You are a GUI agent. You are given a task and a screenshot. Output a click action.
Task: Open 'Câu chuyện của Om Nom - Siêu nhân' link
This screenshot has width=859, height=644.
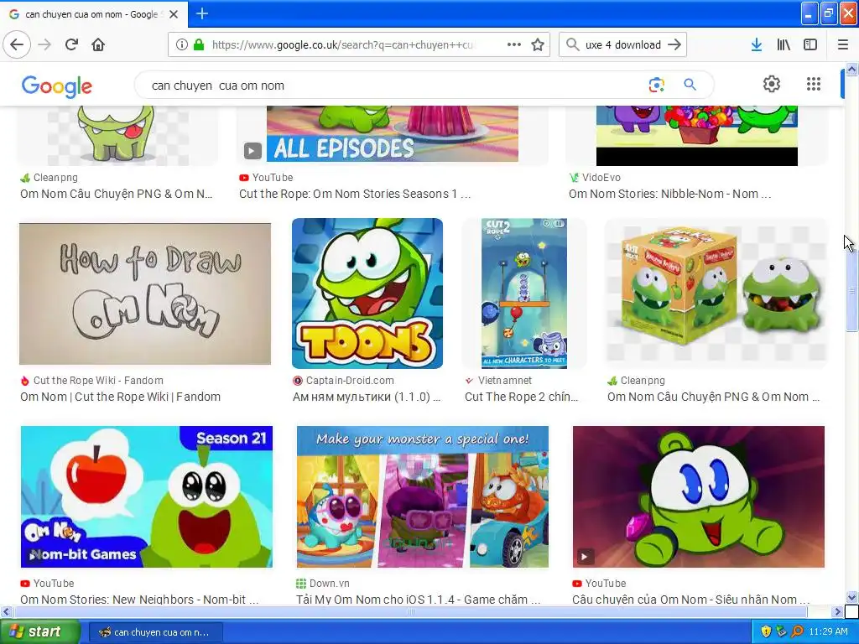point(691,599)
